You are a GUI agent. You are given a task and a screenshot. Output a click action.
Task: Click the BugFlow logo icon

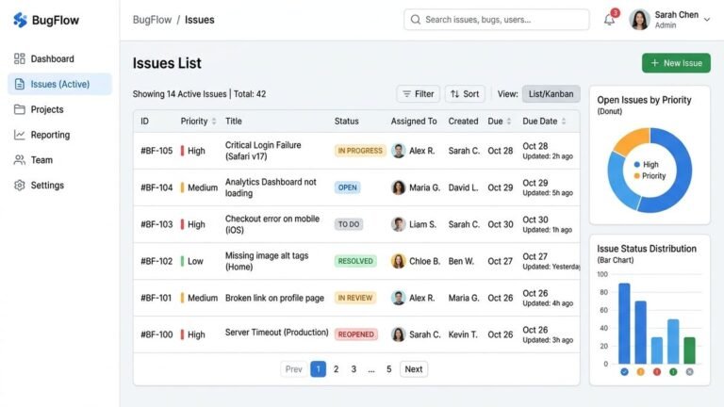click(20, 20)
